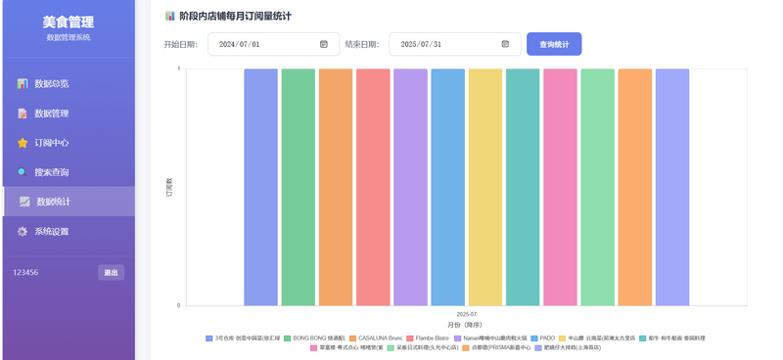Click the green BONG BONG bar in chart
This screenshot has height=360, width=783.
pyautogui.click(x=299, y=187)
